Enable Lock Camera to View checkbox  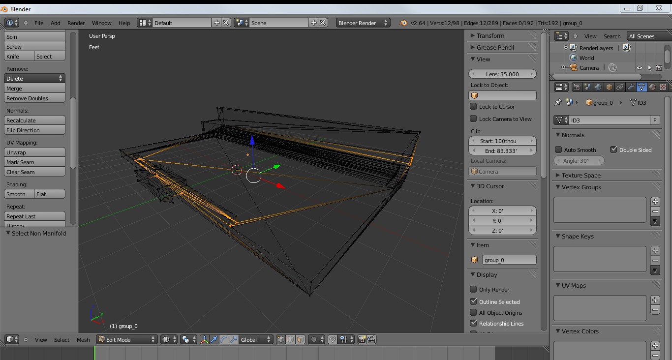click(473, 119)
